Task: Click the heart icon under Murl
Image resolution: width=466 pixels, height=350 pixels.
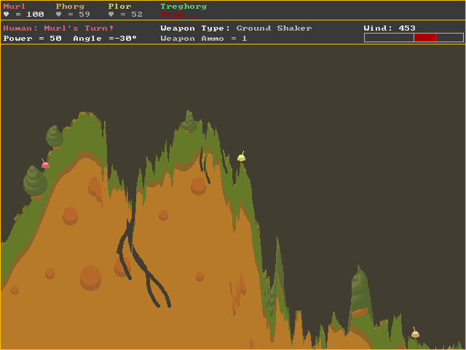Action: tap(7, 15)
